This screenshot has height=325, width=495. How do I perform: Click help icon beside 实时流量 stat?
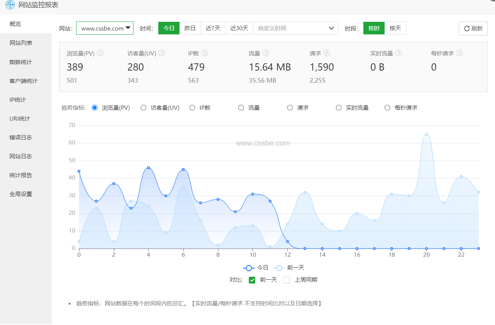(x=398, y=53)
